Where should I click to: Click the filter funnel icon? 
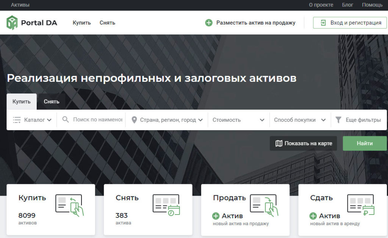(338, 120)
